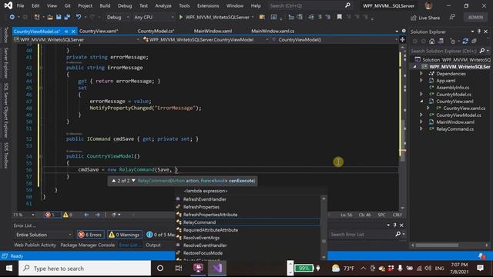Click the Navigate Backward toolbar icon
The image size is (493, 277).
click(x=12, y=17)
